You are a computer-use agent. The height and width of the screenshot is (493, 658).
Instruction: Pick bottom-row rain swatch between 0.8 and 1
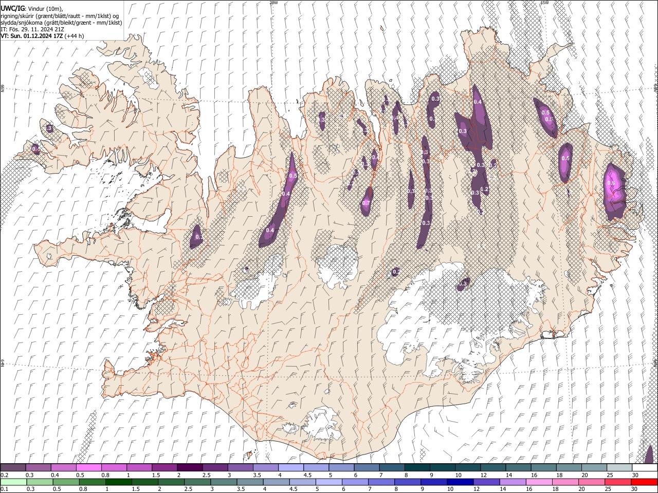point(92,482)
